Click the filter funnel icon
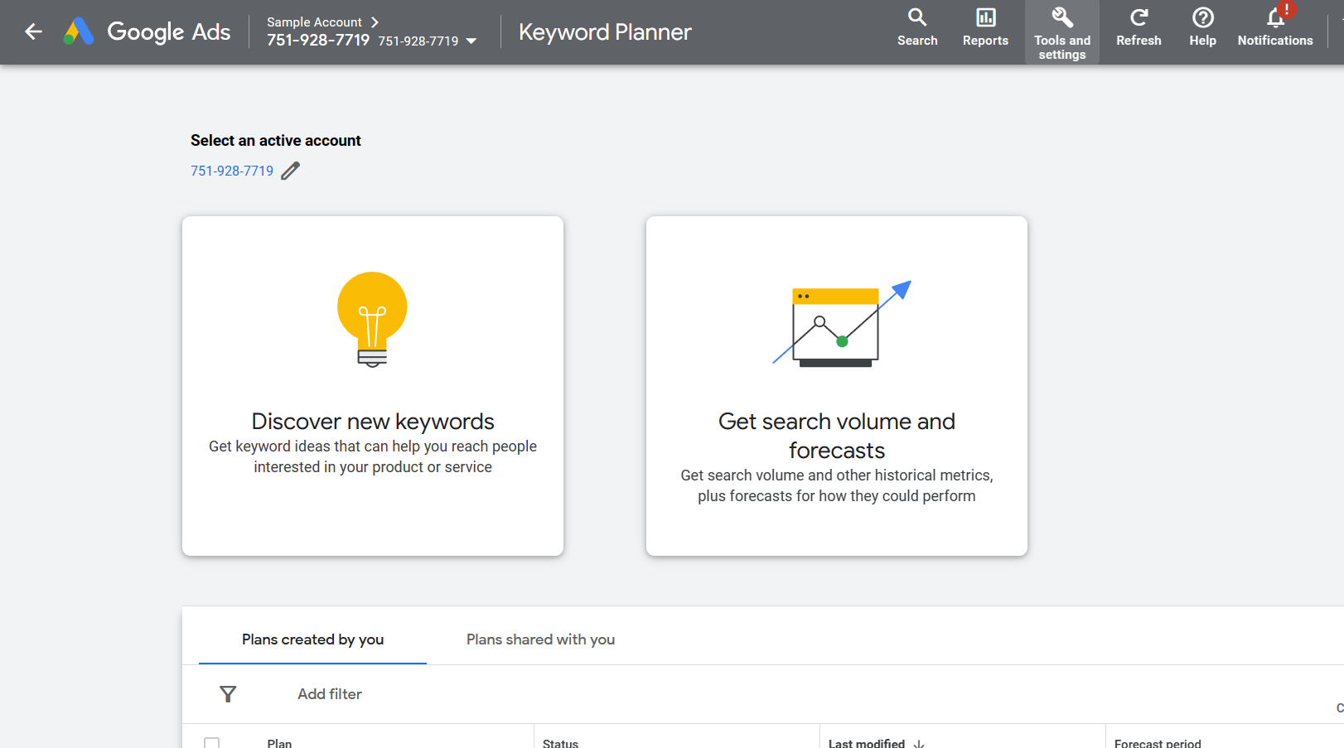This screenshot has width=1344, height=748. (228, 694)
